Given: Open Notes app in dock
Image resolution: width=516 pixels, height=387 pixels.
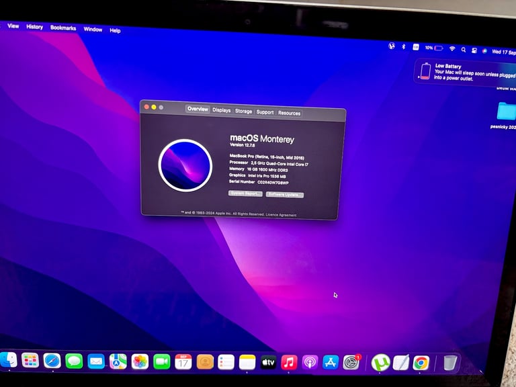Looking at the screenshot, I should coord(247,362).
